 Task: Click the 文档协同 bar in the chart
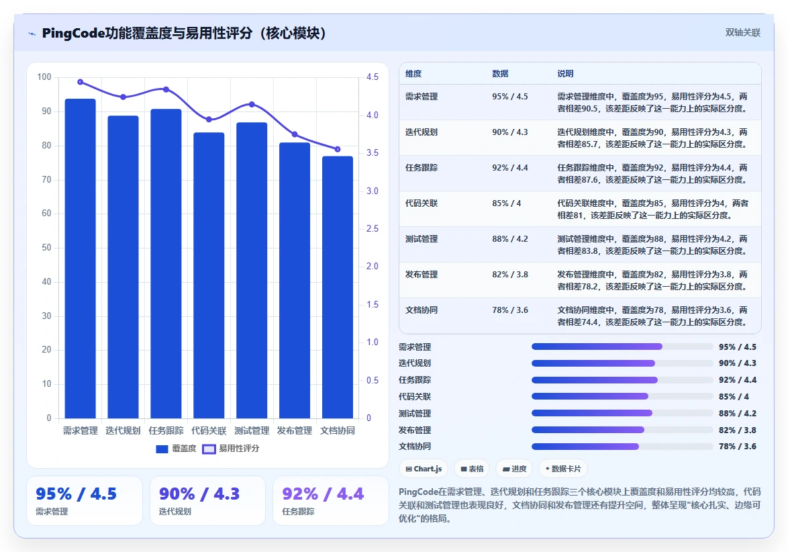338,287
